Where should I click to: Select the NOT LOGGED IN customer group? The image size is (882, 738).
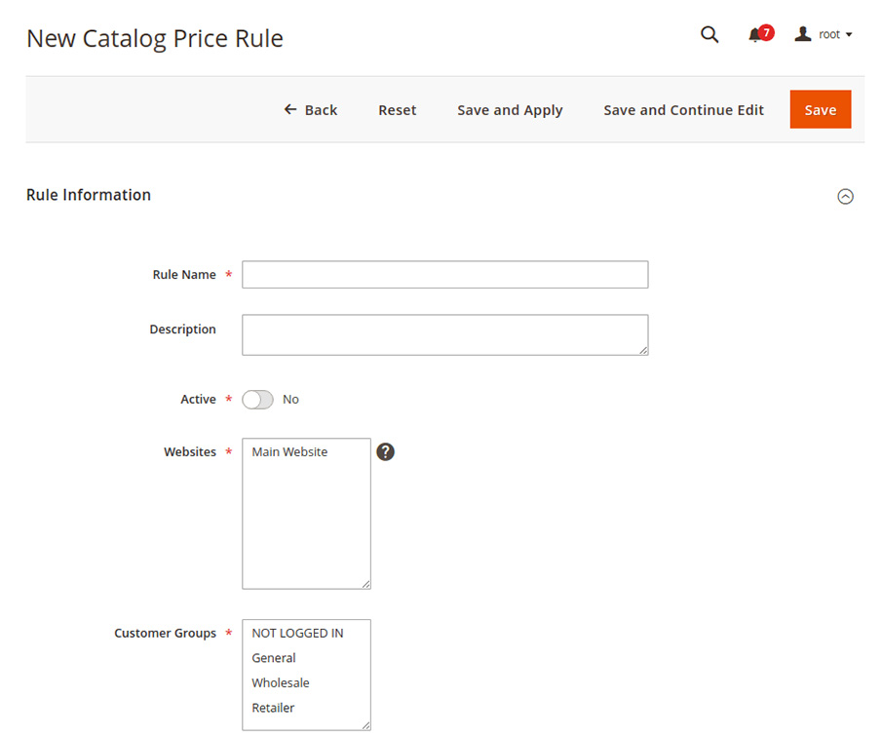(x=297, y=633)
